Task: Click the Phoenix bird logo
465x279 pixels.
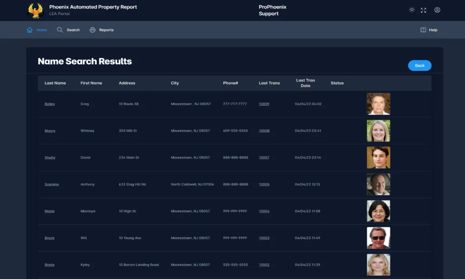Action: pos(35,10)
